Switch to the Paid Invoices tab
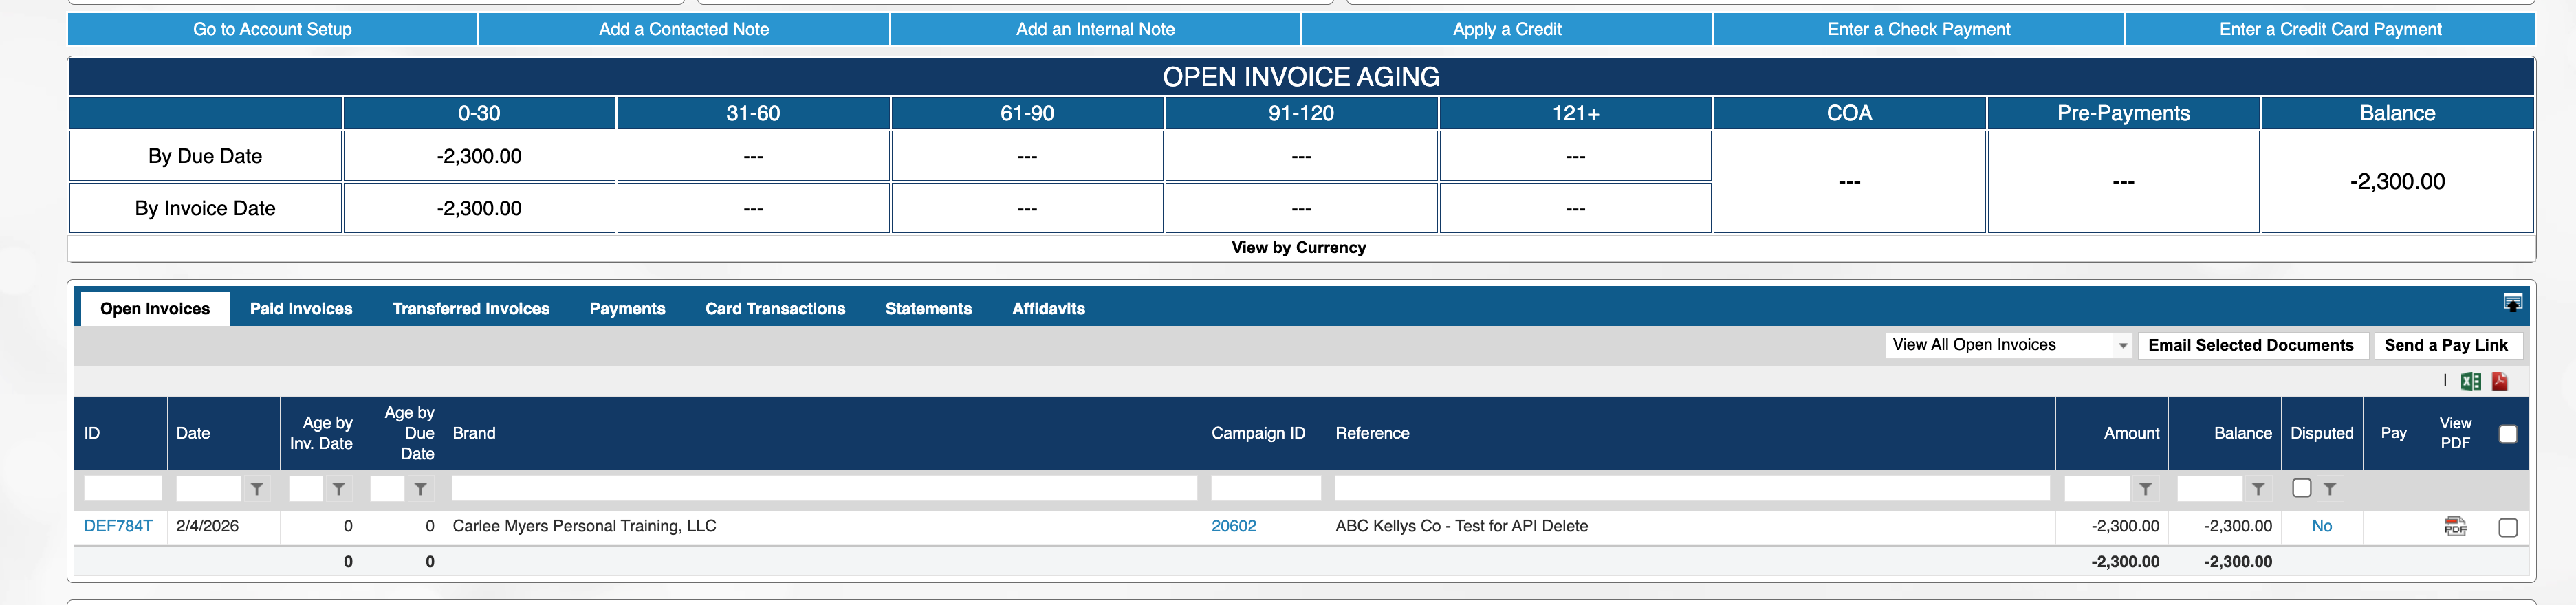The height and width of the screenshot is (605, 2576). [301, 309]
